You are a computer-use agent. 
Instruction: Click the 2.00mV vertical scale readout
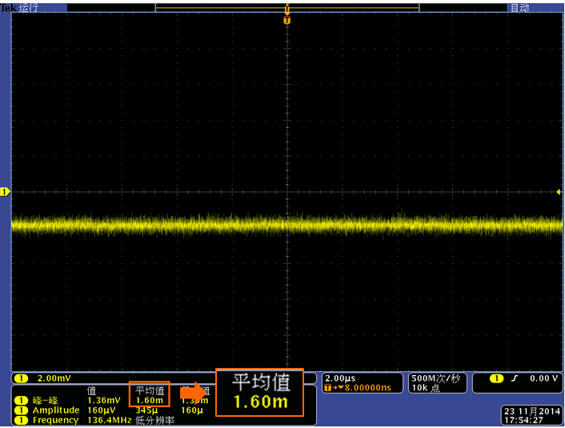click(54, 378)
